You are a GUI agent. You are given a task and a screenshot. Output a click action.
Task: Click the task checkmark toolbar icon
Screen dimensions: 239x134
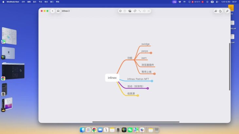pos(120,11)
